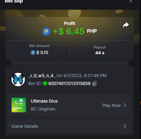Select the Bet ID number 60074012512015859

[69, 83]
